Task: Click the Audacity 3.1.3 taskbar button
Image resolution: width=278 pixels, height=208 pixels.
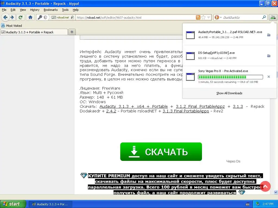Action: pos(50,204)
